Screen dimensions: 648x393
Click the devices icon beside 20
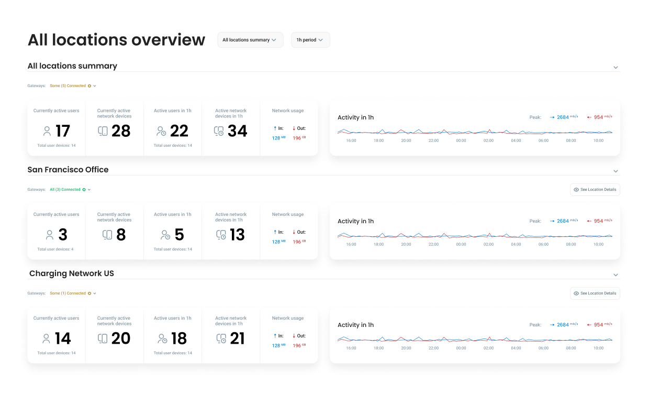click(x=103, y=339)
